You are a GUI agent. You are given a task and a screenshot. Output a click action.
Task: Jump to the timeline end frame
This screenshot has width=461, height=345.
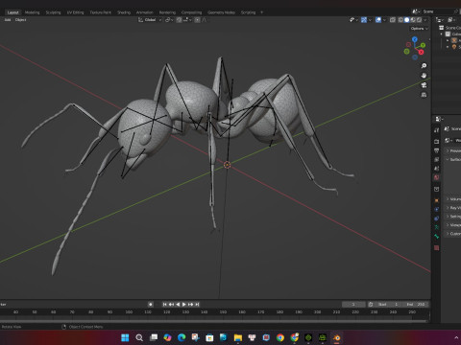click(197, 305)
